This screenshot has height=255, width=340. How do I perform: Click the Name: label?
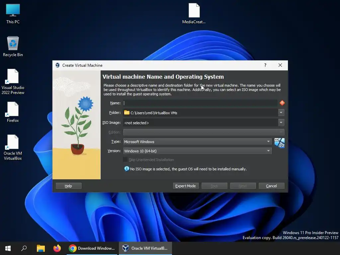(x=115, y=103)
